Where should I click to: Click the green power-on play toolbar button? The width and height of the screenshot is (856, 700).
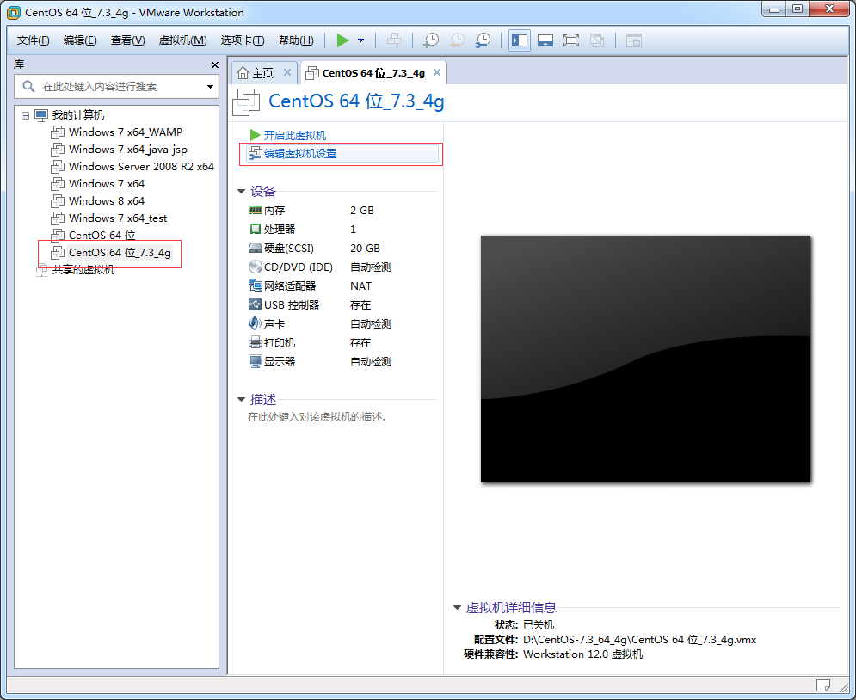pyautogui.click(x=342, y=40)
